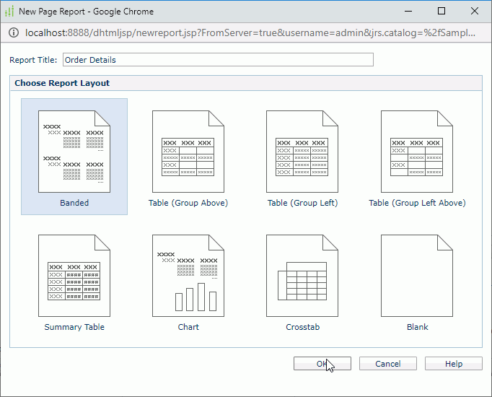This screenshot has height=397, width=492.
Task: Click the "Crosstab" text label
Action: (x=302, y=327)
